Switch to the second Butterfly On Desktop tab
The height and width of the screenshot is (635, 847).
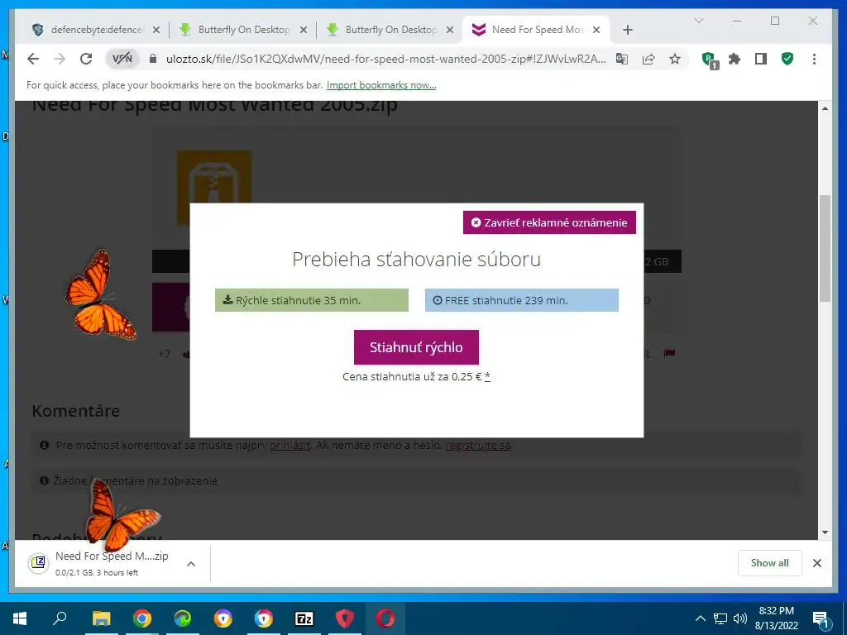[x=390, y=30]
